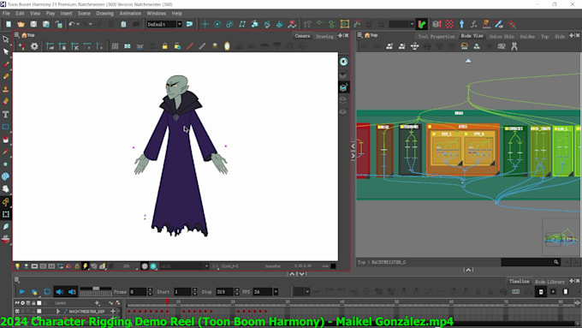Image resolution: width=582 pixels, height=328 pixels.
Task: Click the Play button in Timeline
Action: pos(21,292)
